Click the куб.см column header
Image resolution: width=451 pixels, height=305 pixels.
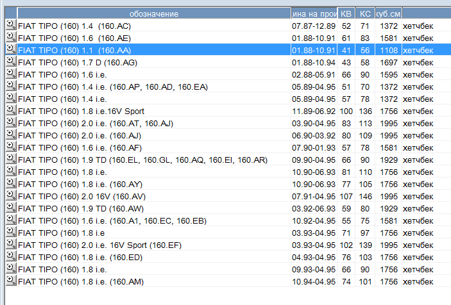388,13
